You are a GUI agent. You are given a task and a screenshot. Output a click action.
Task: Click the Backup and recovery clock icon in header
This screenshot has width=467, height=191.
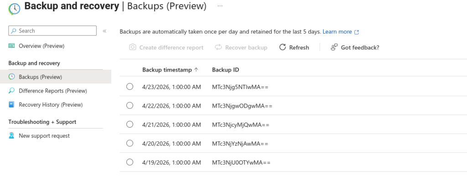coord(14,9)
